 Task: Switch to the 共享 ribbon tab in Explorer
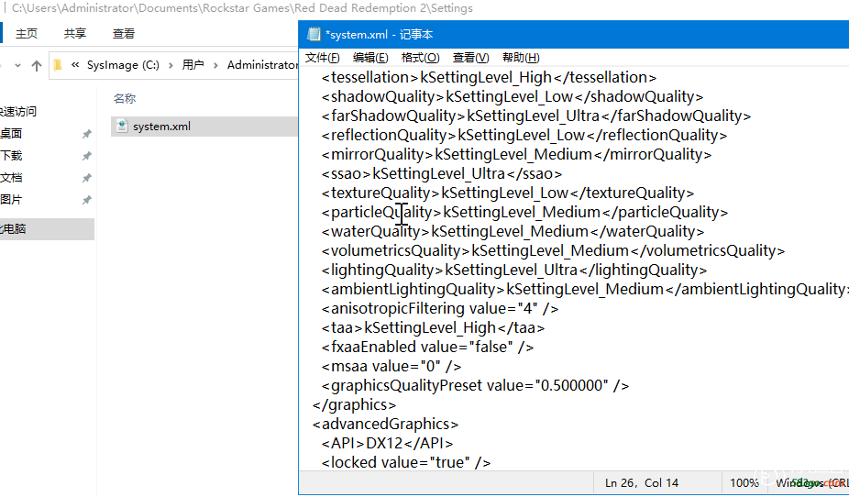(x=74, y=34)
